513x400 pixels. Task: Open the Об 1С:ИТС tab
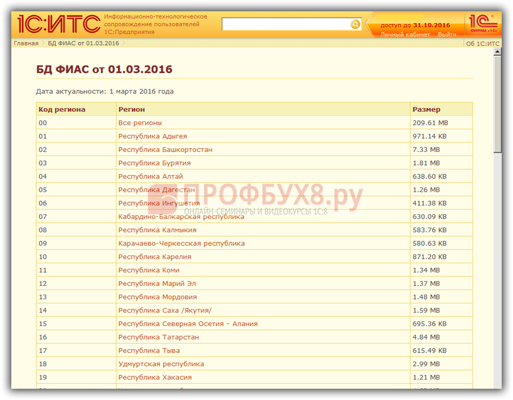pyautogui.click(x=482, y=44)
